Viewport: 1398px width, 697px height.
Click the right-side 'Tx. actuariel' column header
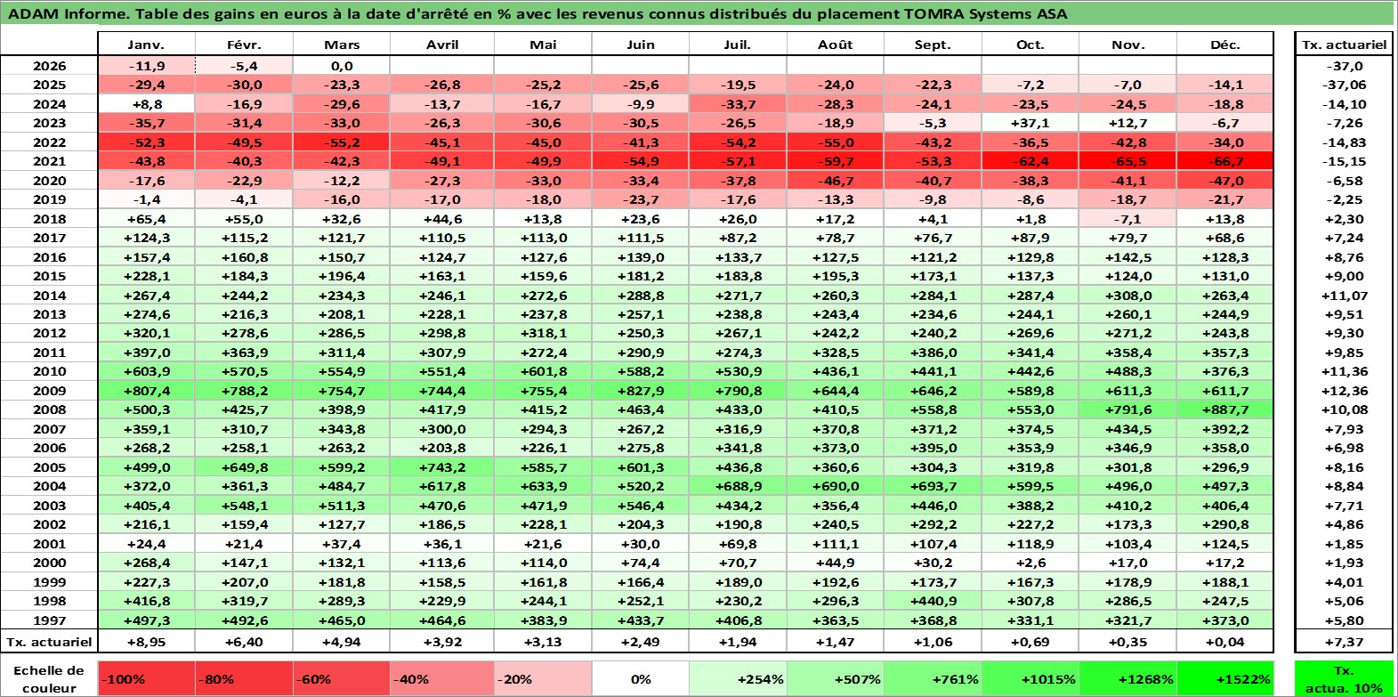[x=1344, y=45]
